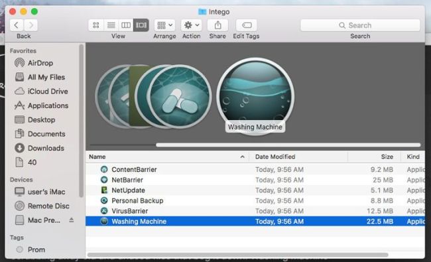Click the Washing Machine icon in list
The width and height of the screenshot is (431, 262).
(104, 222)
